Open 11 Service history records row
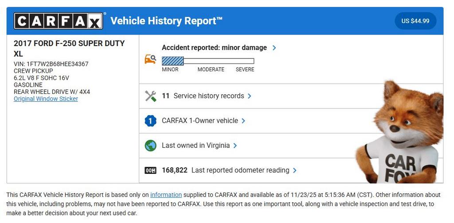This screenshot has height=223, width=454. 203,96
